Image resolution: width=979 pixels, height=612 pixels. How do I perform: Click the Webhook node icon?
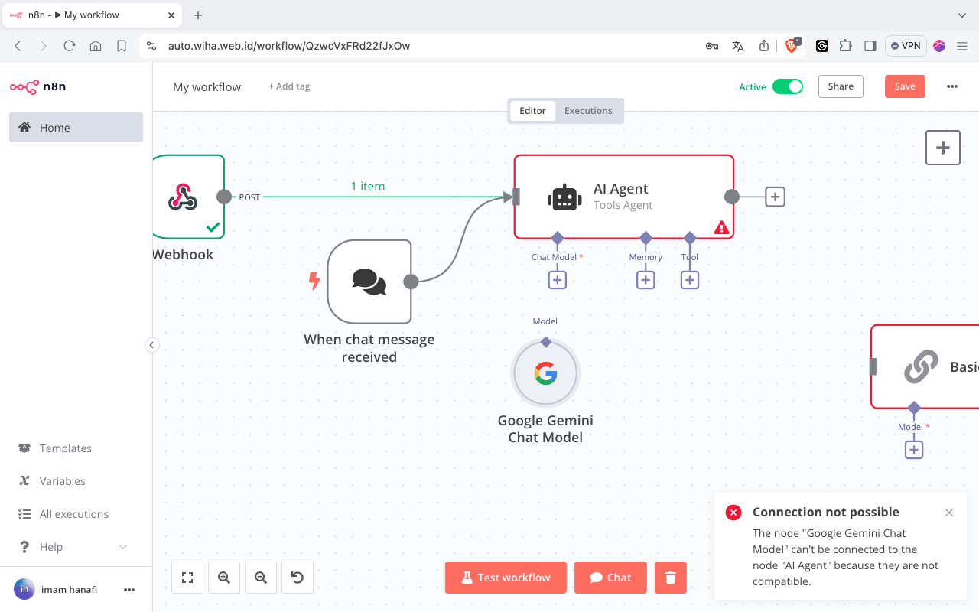click(x=183, y=197)
